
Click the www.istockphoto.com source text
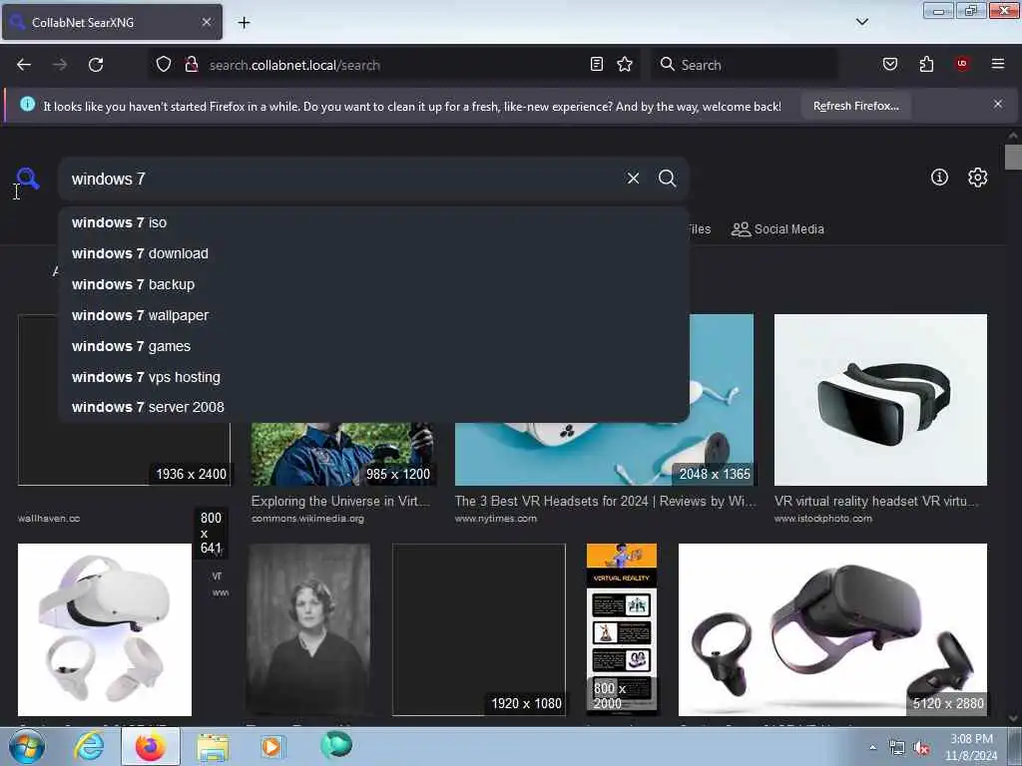coord(823,519)
